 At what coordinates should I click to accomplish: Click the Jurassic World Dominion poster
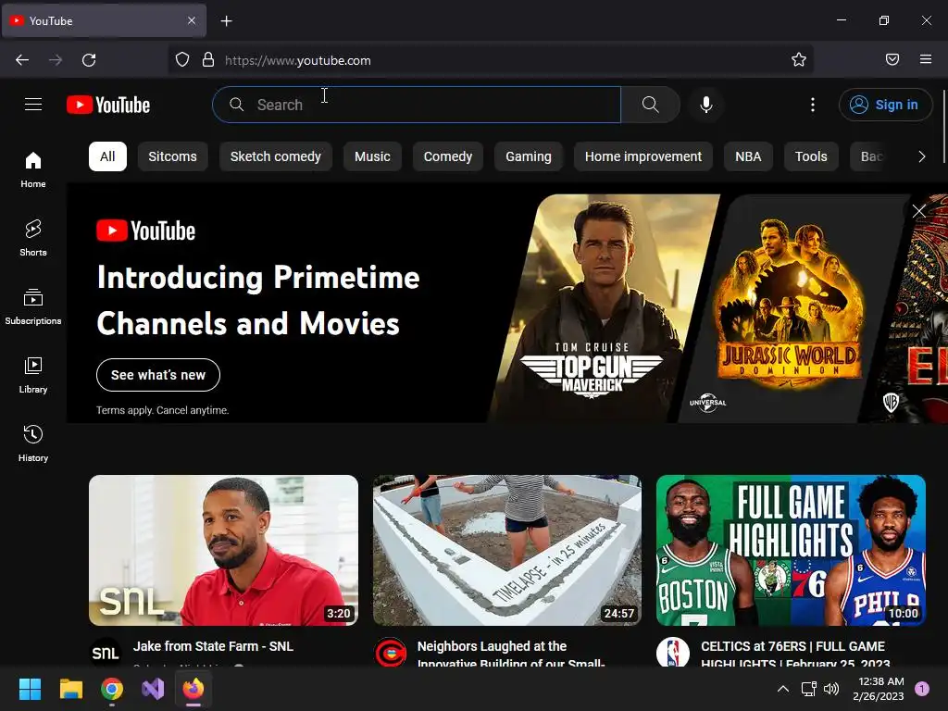pos(790,308)
